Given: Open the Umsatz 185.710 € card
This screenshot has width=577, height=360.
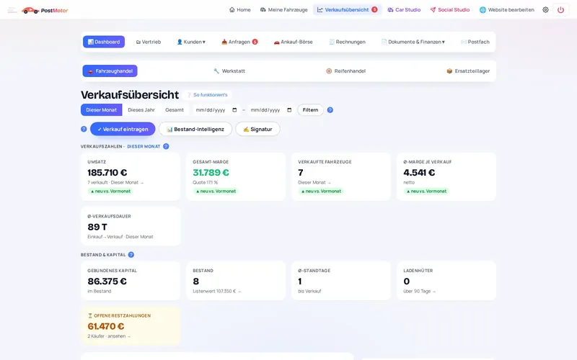Looking at the screenshot, I should click(131, 176).
